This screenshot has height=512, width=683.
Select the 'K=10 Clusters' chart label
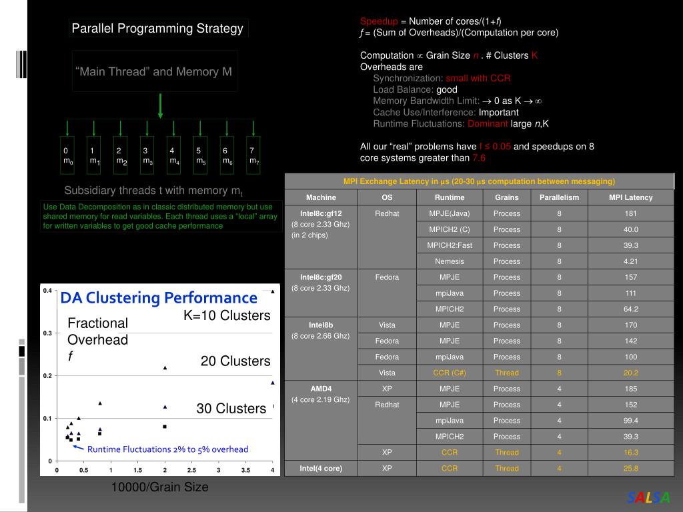pyautogui.click(x=227, y=315)
